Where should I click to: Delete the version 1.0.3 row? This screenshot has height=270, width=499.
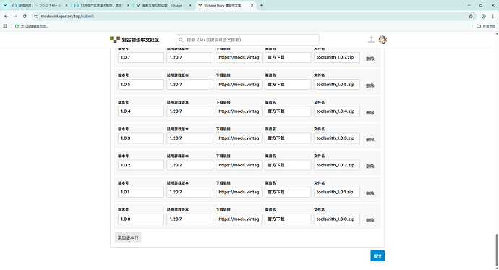370,139
